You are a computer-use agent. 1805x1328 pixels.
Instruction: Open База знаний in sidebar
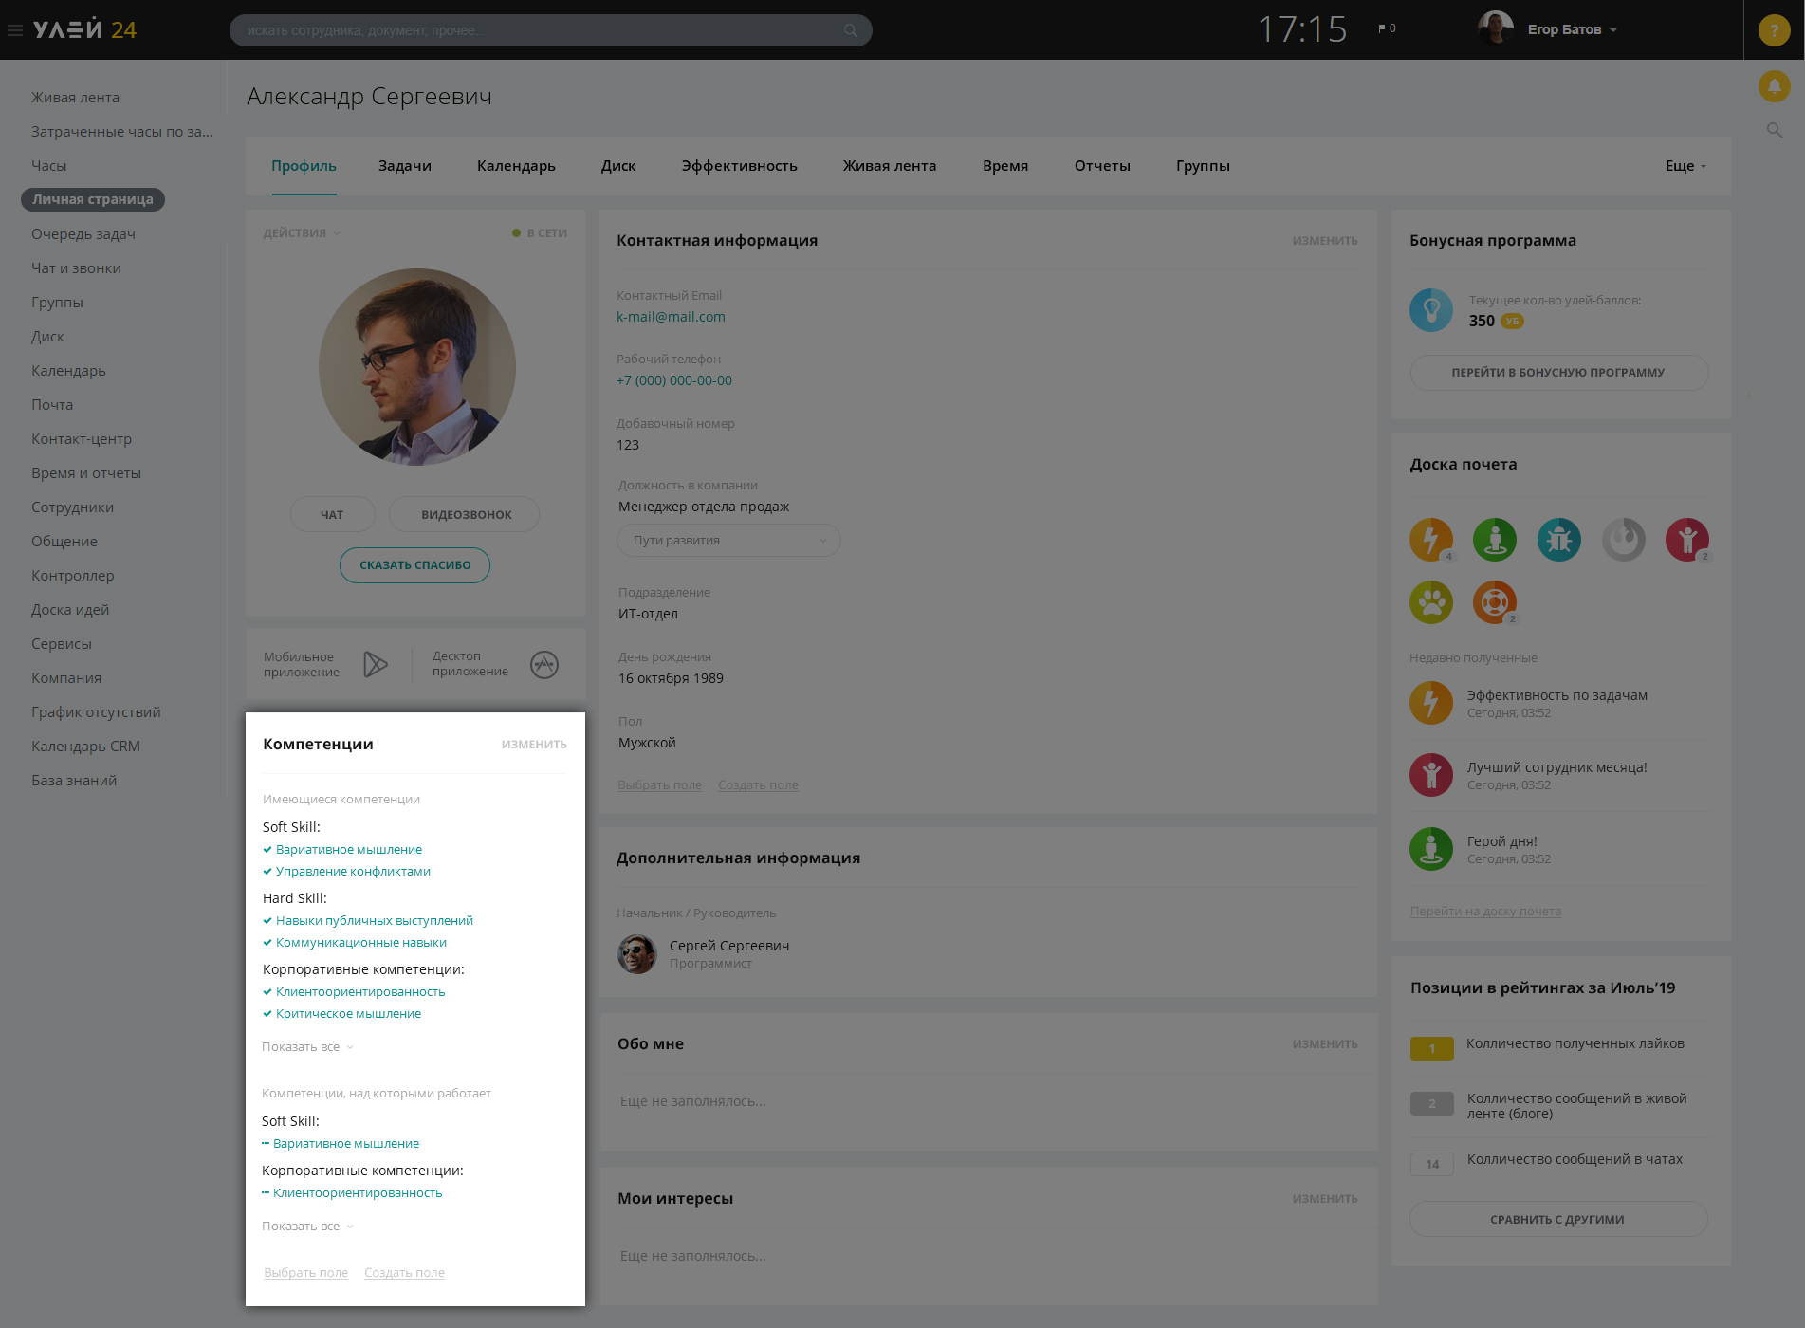(74, 781)
